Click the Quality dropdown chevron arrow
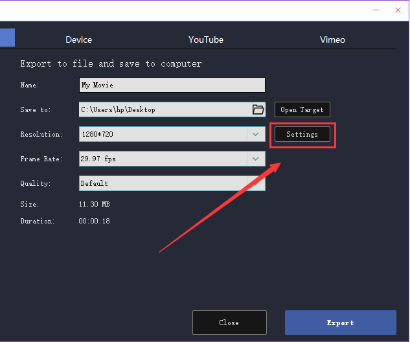 (256, 183)
